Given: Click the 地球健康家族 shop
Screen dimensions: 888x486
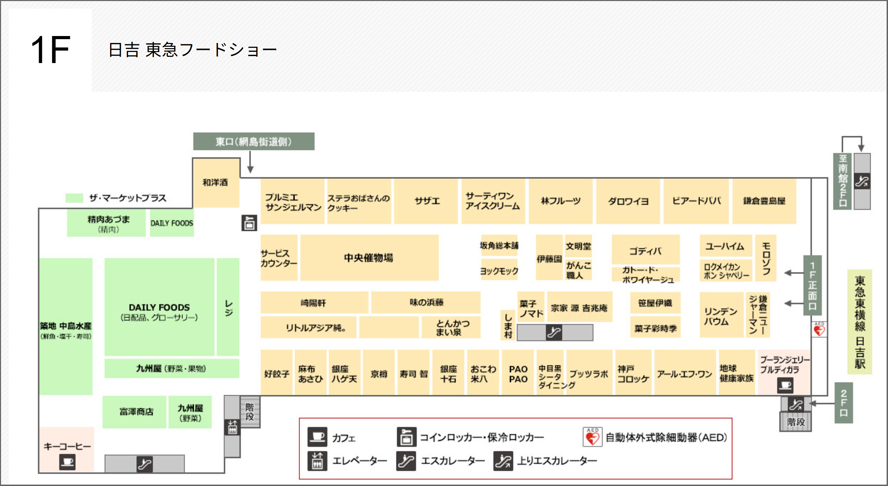Looking at the screenshot, I should tap(737, 372).
